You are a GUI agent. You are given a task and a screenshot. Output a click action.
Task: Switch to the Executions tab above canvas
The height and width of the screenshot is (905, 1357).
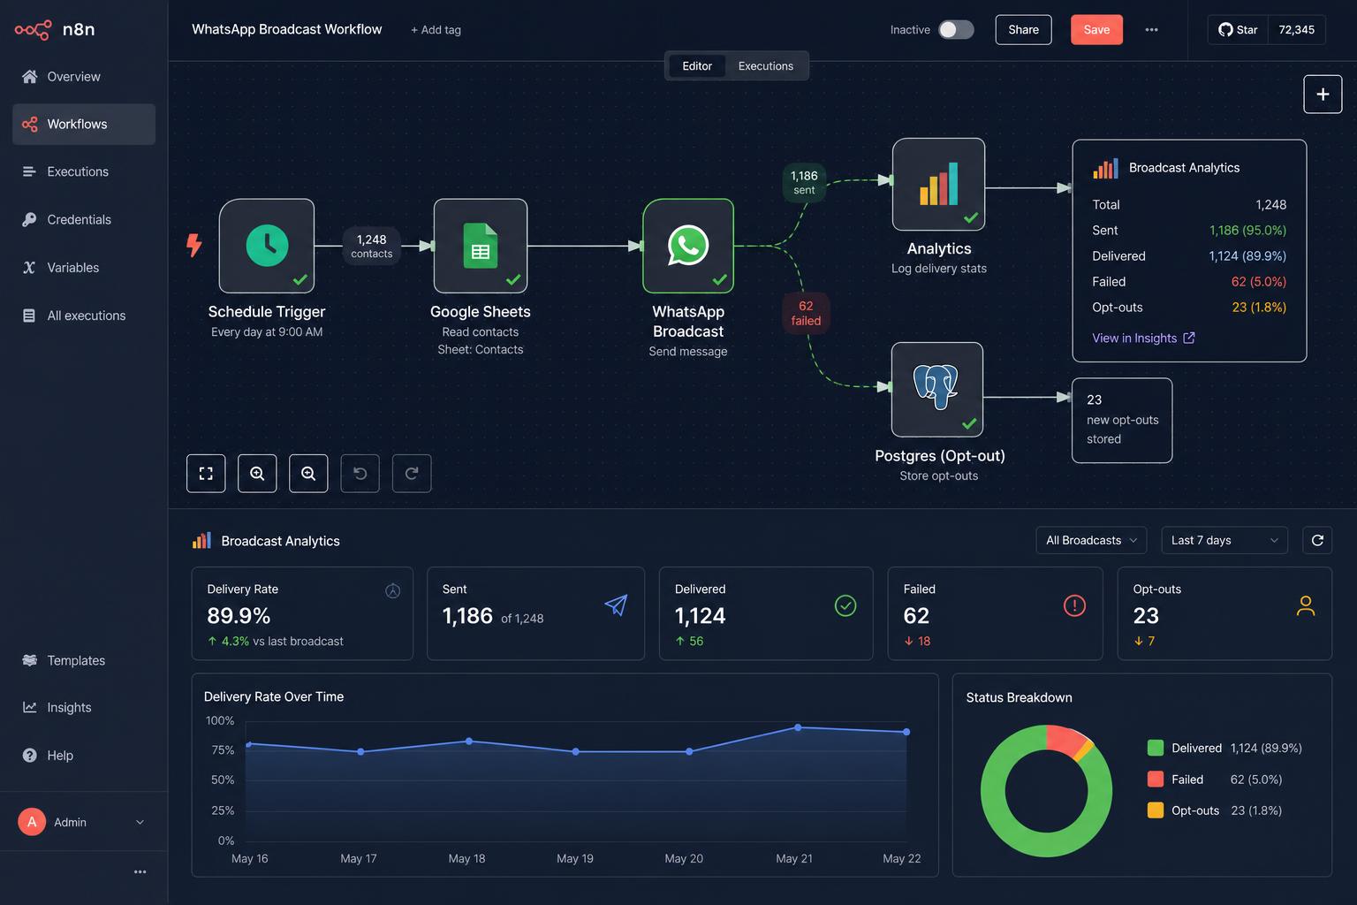(x=766, y=66)
